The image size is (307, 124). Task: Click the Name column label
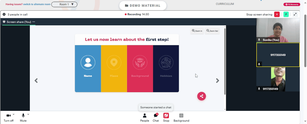[88, 76]
